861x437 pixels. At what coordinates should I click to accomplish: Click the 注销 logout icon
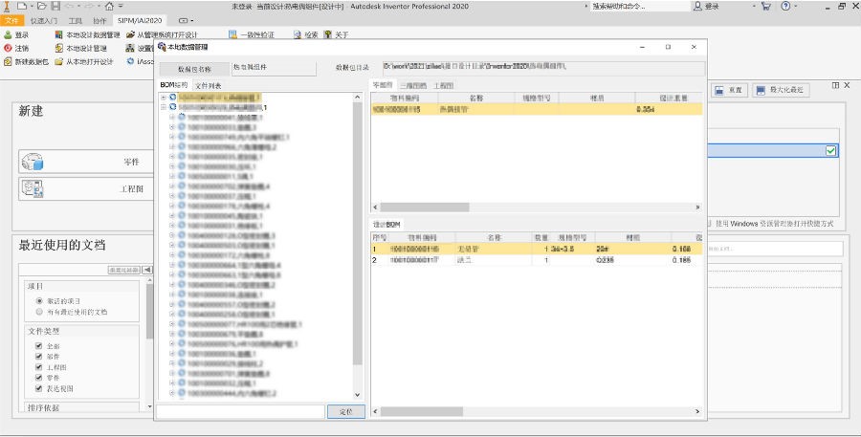pyautogui.click(x=8, y=48)
